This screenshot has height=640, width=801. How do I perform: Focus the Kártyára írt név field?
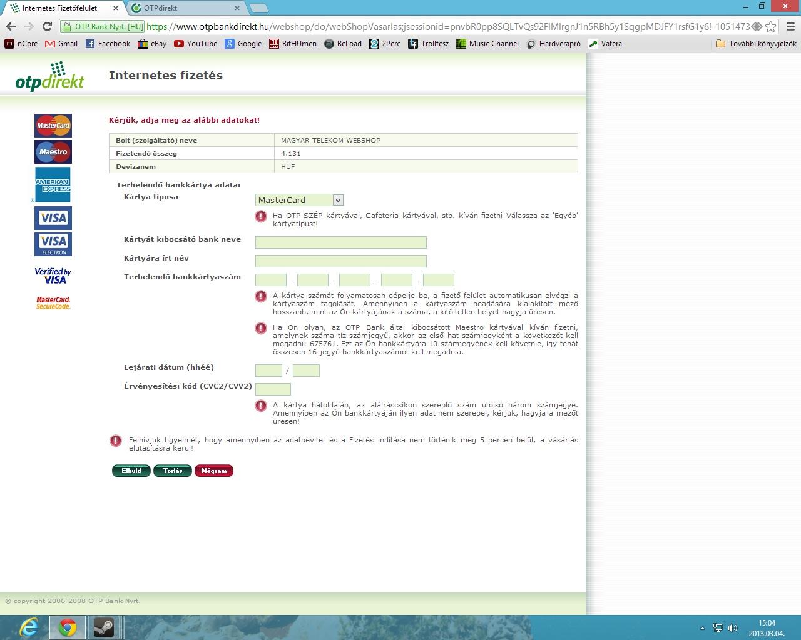[x=341, y=261]
